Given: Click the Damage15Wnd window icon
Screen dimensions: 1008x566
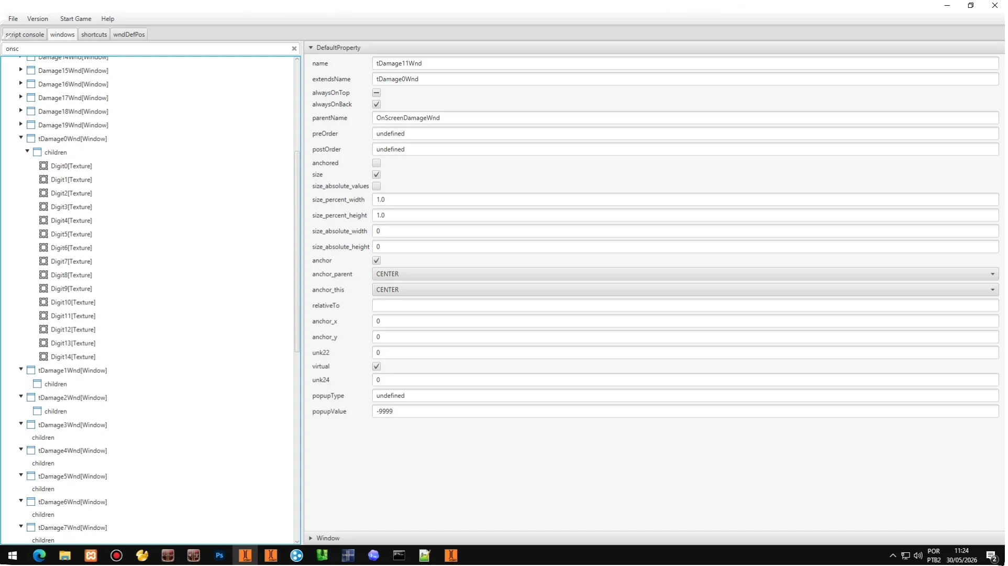Looking at the screenshot, I should click(x=31, y=71).
